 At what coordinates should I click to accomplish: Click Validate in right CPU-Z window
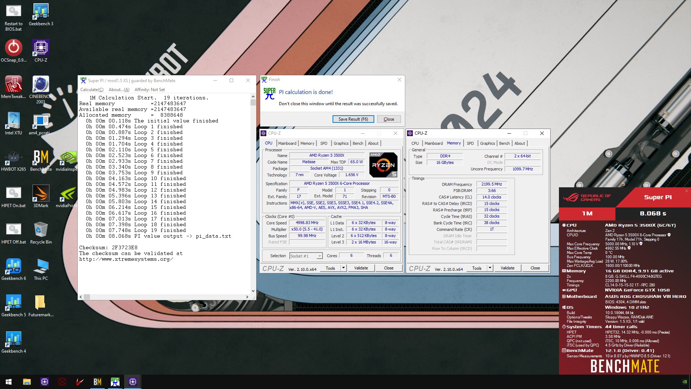(x=507, y=268)
